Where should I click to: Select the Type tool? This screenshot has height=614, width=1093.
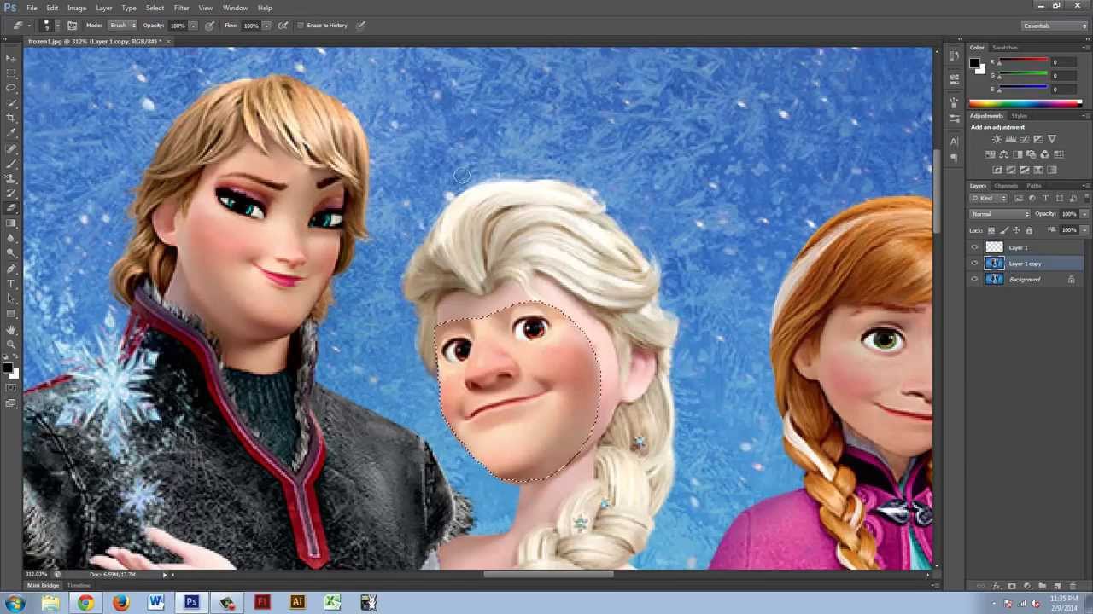coord(10,283)
